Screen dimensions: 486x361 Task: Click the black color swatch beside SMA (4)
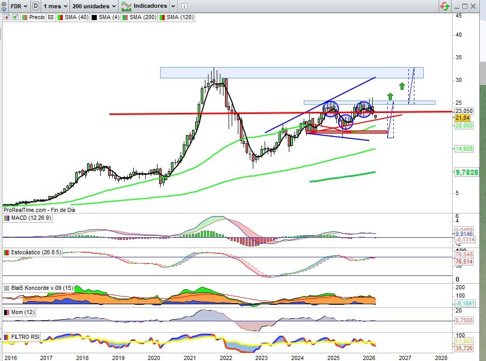pyautogui.click(x=94, y=17)
